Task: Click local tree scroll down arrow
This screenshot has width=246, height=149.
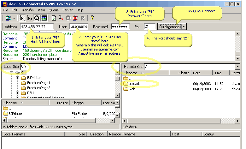Action: click(117, 95)
